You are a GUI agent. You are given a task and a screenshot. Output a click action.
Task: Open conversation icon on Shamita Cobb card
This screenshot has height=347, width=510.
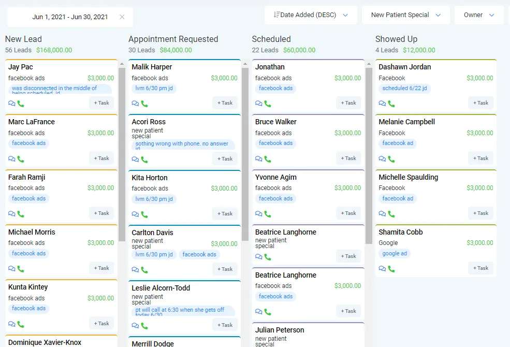tap(382, 269)
